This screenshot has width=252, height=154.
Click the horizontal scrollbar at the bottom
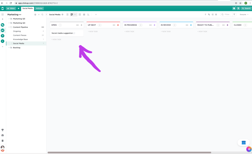click(129, 153)
